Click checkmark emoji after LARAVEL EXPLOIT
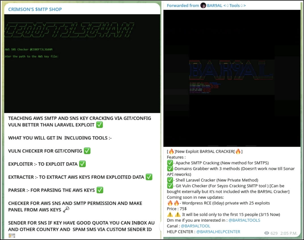 100,125
